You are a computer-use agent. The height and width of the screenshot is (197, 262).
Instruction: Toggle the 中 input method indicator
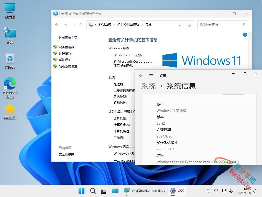[216, 191]
